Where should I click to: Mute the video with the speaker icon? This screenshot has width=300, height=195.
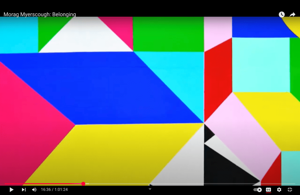coord(34,190)
